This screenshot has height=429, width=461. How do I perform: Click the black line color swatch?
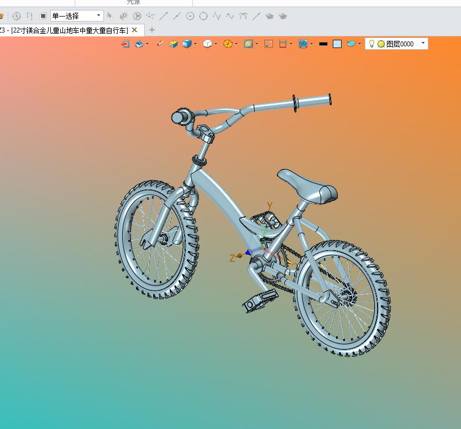(323, 44)
